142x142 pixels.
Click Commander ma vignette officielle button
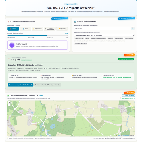[x=20, y=85]
